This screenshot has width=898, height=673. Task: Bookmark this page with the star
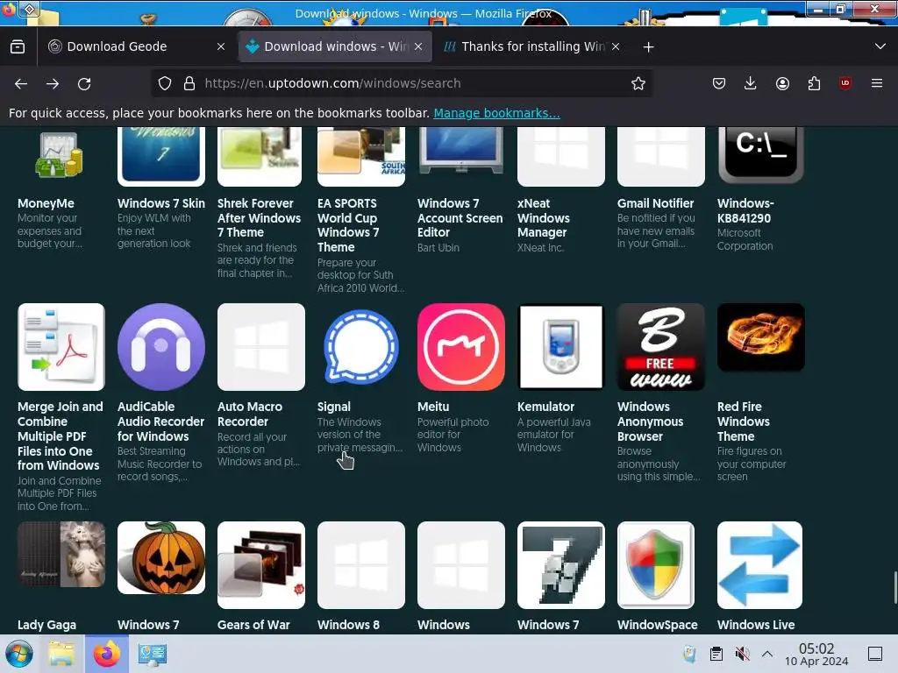click(638, 83)
